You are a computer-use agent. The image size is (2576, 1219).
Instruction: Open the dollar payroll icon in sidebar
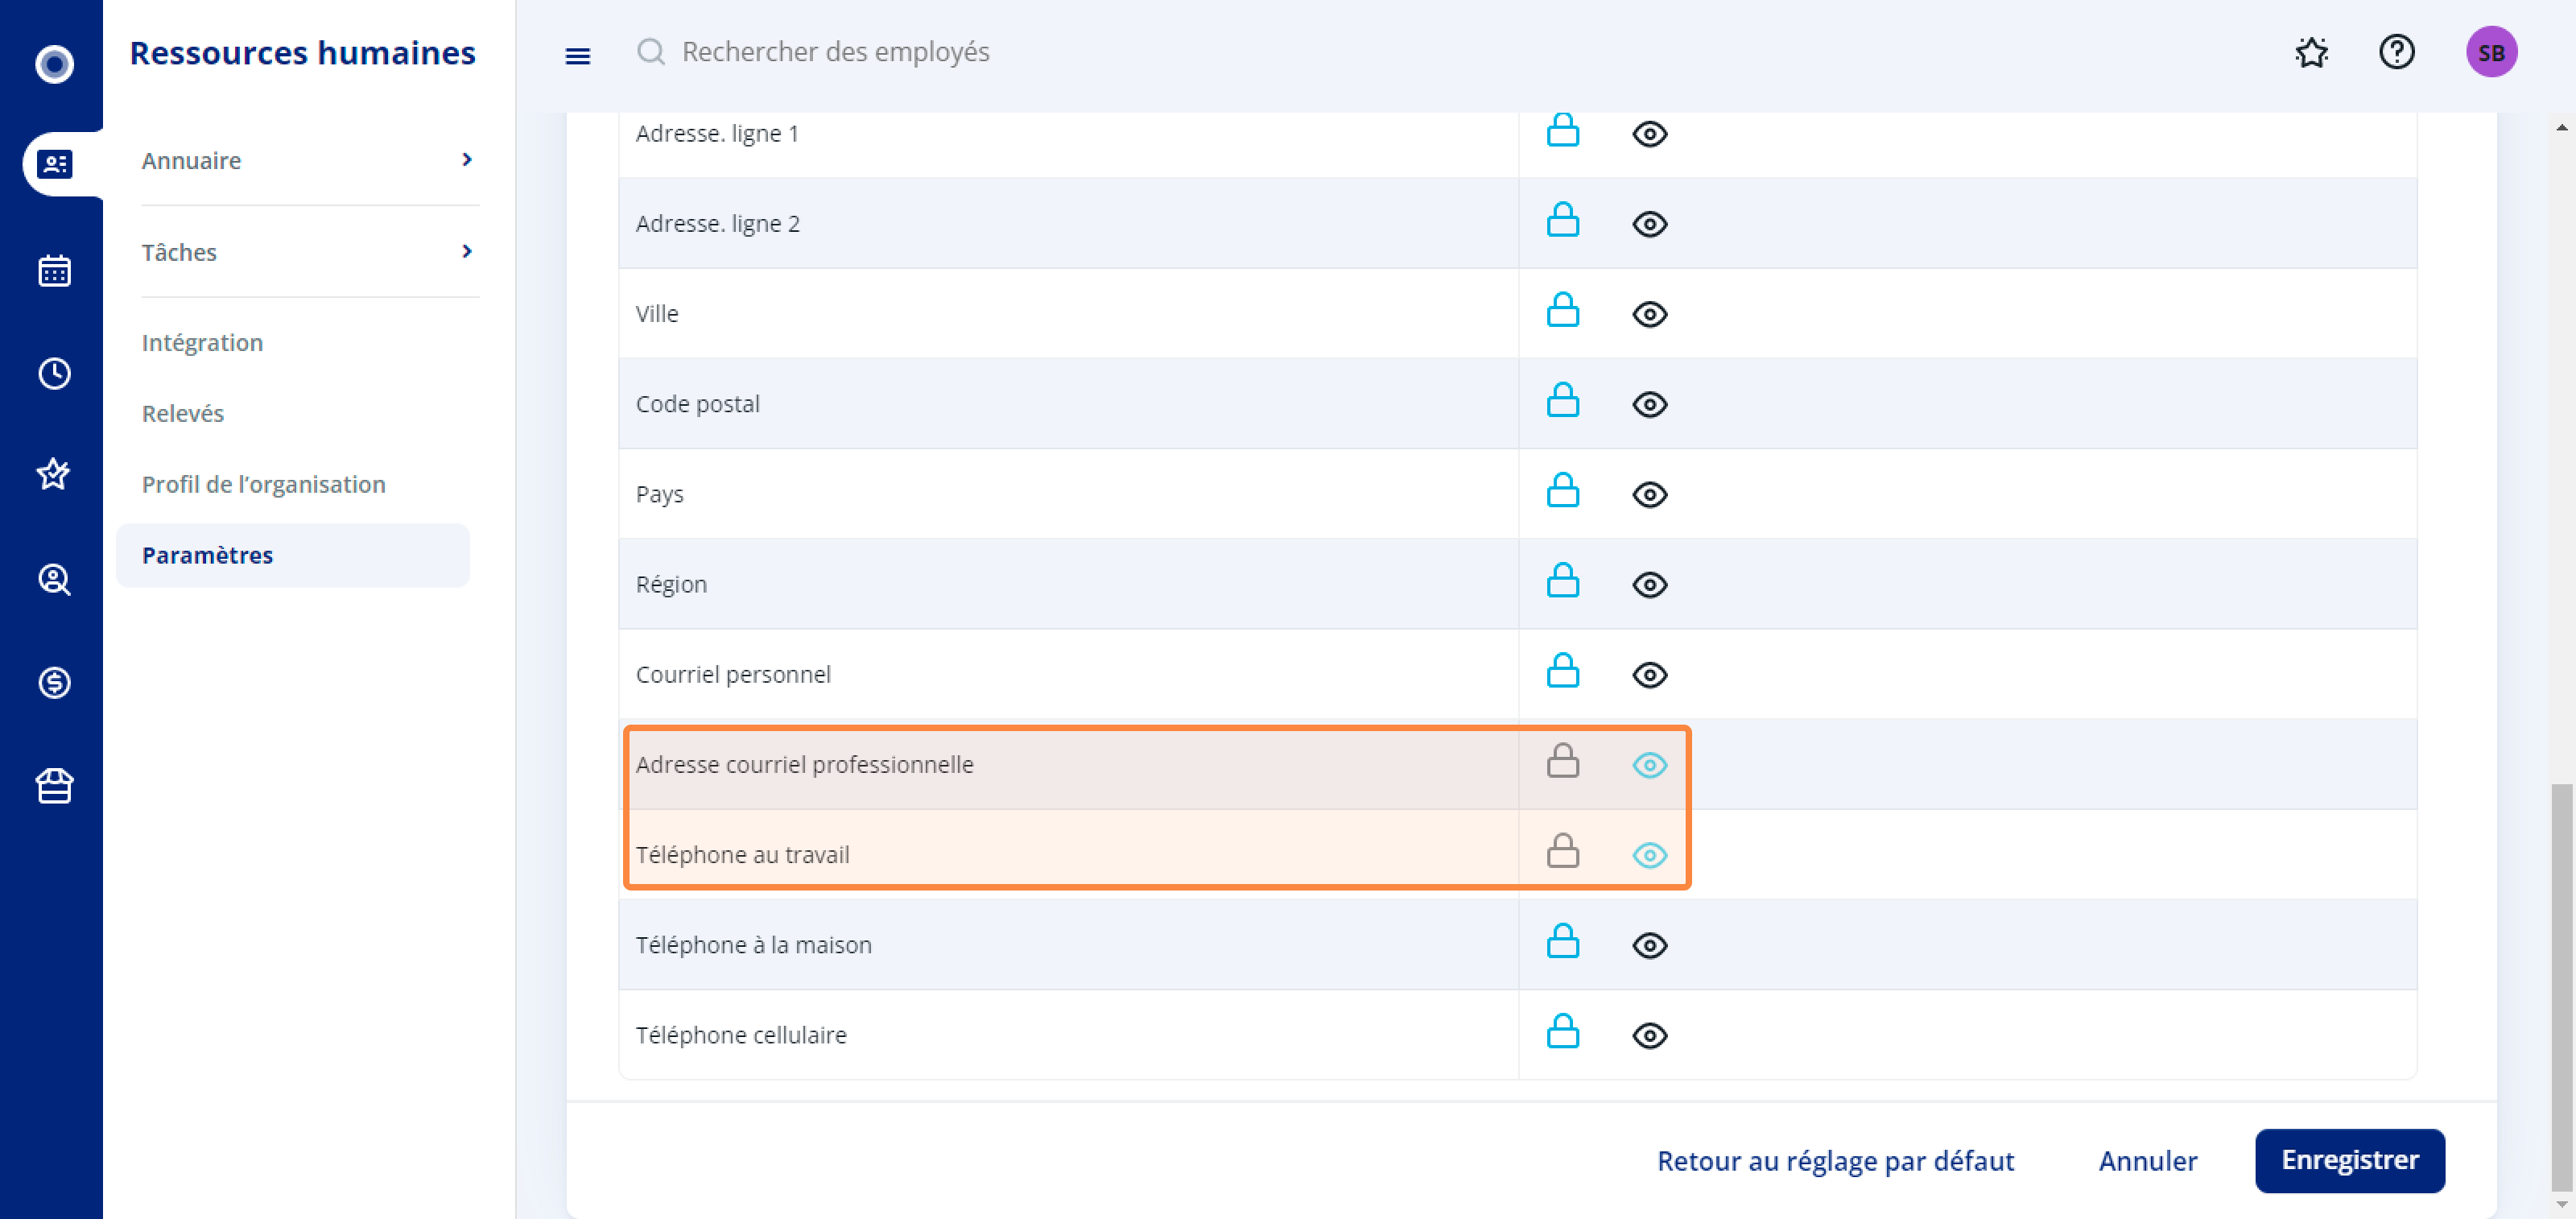coord(54,683)
